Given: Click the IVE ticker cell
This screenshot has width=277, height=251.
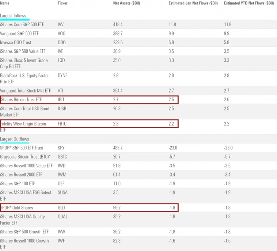Looking at the screenshot, I should 60,52.
